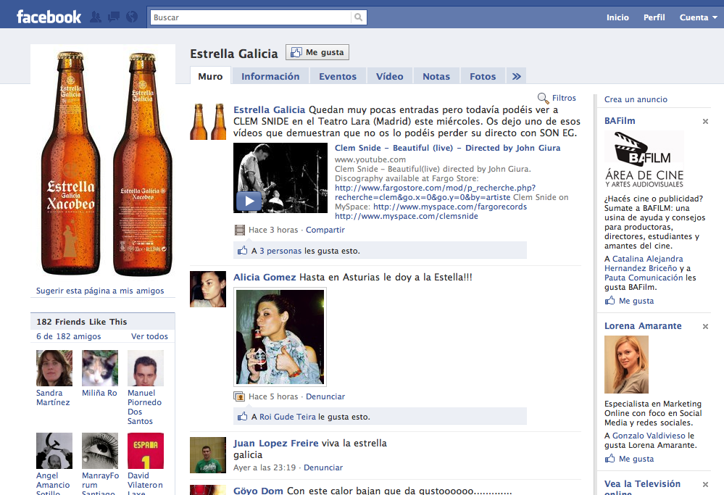This screenshot has height=495, width=724.
Task: Close the BAFilm ad
Action: pyautogui.click(x=705, y=122)
